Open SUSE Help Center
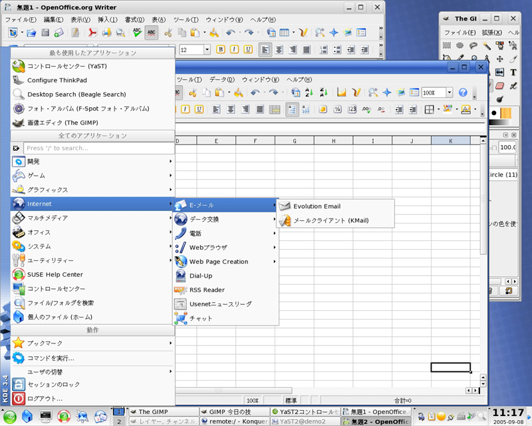 (x=92, y=274)
